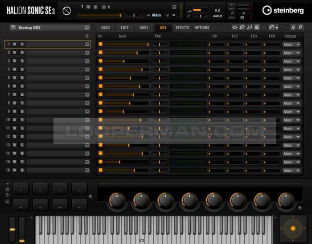Image resolution: width=312 pixels, height=244 pixels.
Task: Click the undo arrow icon in toolbar
Action: point(271,28)
